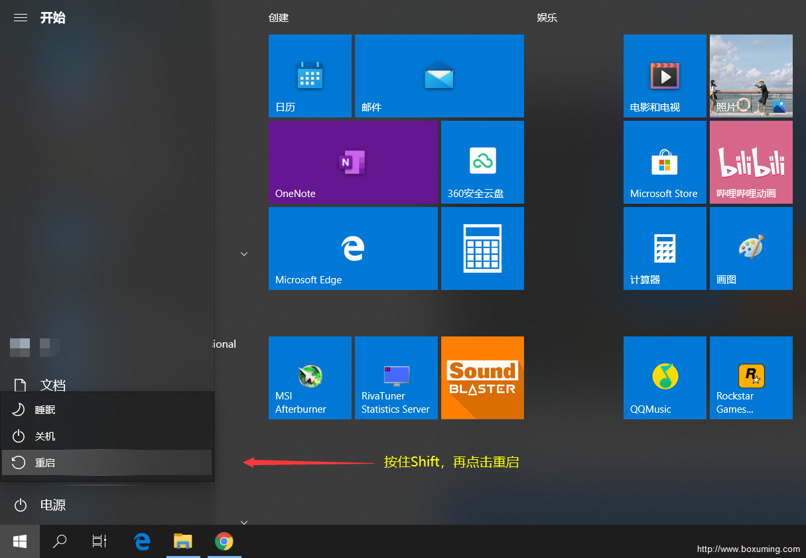The image size is (806, 558).
Task: Open the 画图 Paint tile
Action: [751, 248]
